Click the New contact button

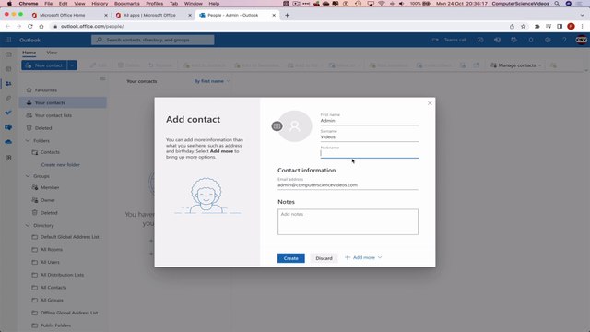point(44,65)
